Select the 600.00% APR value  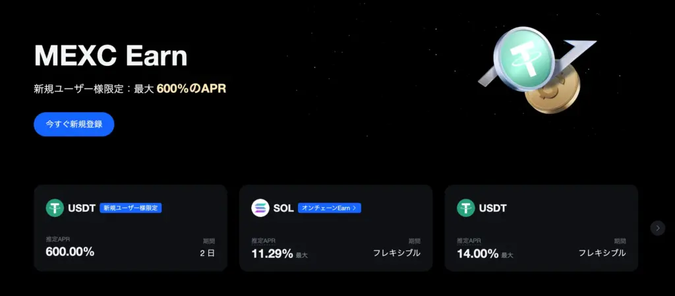tap(70, 252)
